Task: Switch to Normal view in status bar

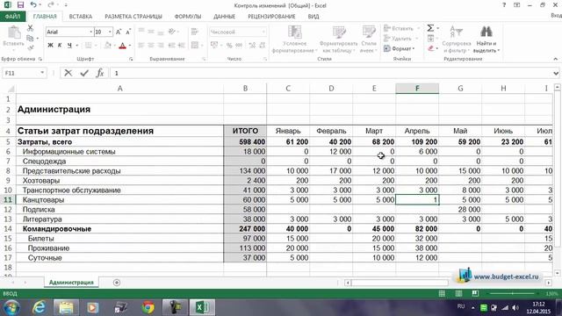Action: click(442, 293)
